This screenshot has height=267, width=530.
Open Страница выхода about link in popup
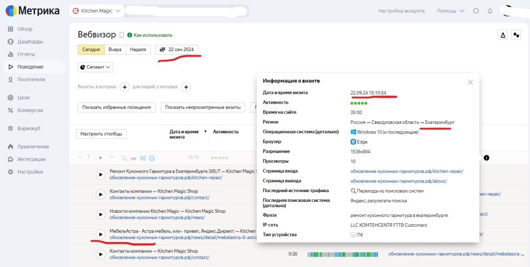399,181
